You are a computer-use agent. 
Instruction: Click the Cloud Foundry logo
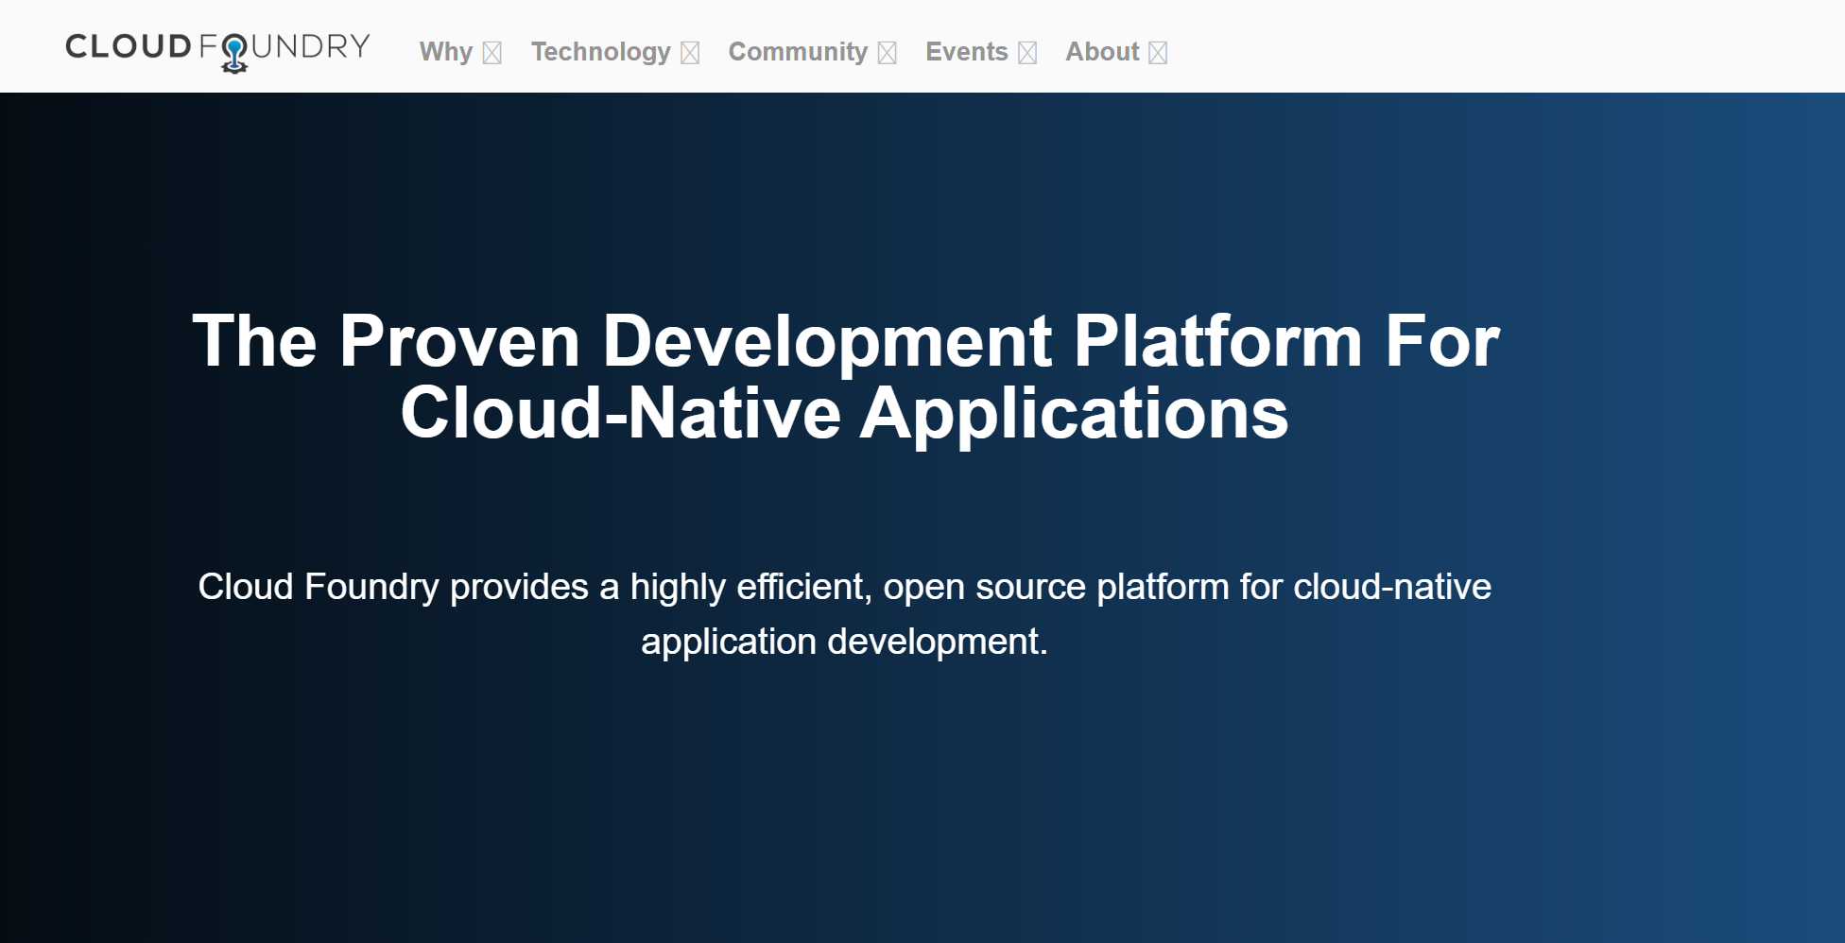[x=217, y=51]
